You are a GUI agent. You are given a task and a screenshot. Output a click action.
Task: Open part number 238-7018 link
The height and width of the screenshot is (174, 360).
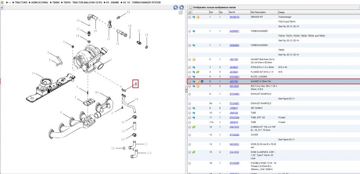pyautogui.click(x=234, y=127)
